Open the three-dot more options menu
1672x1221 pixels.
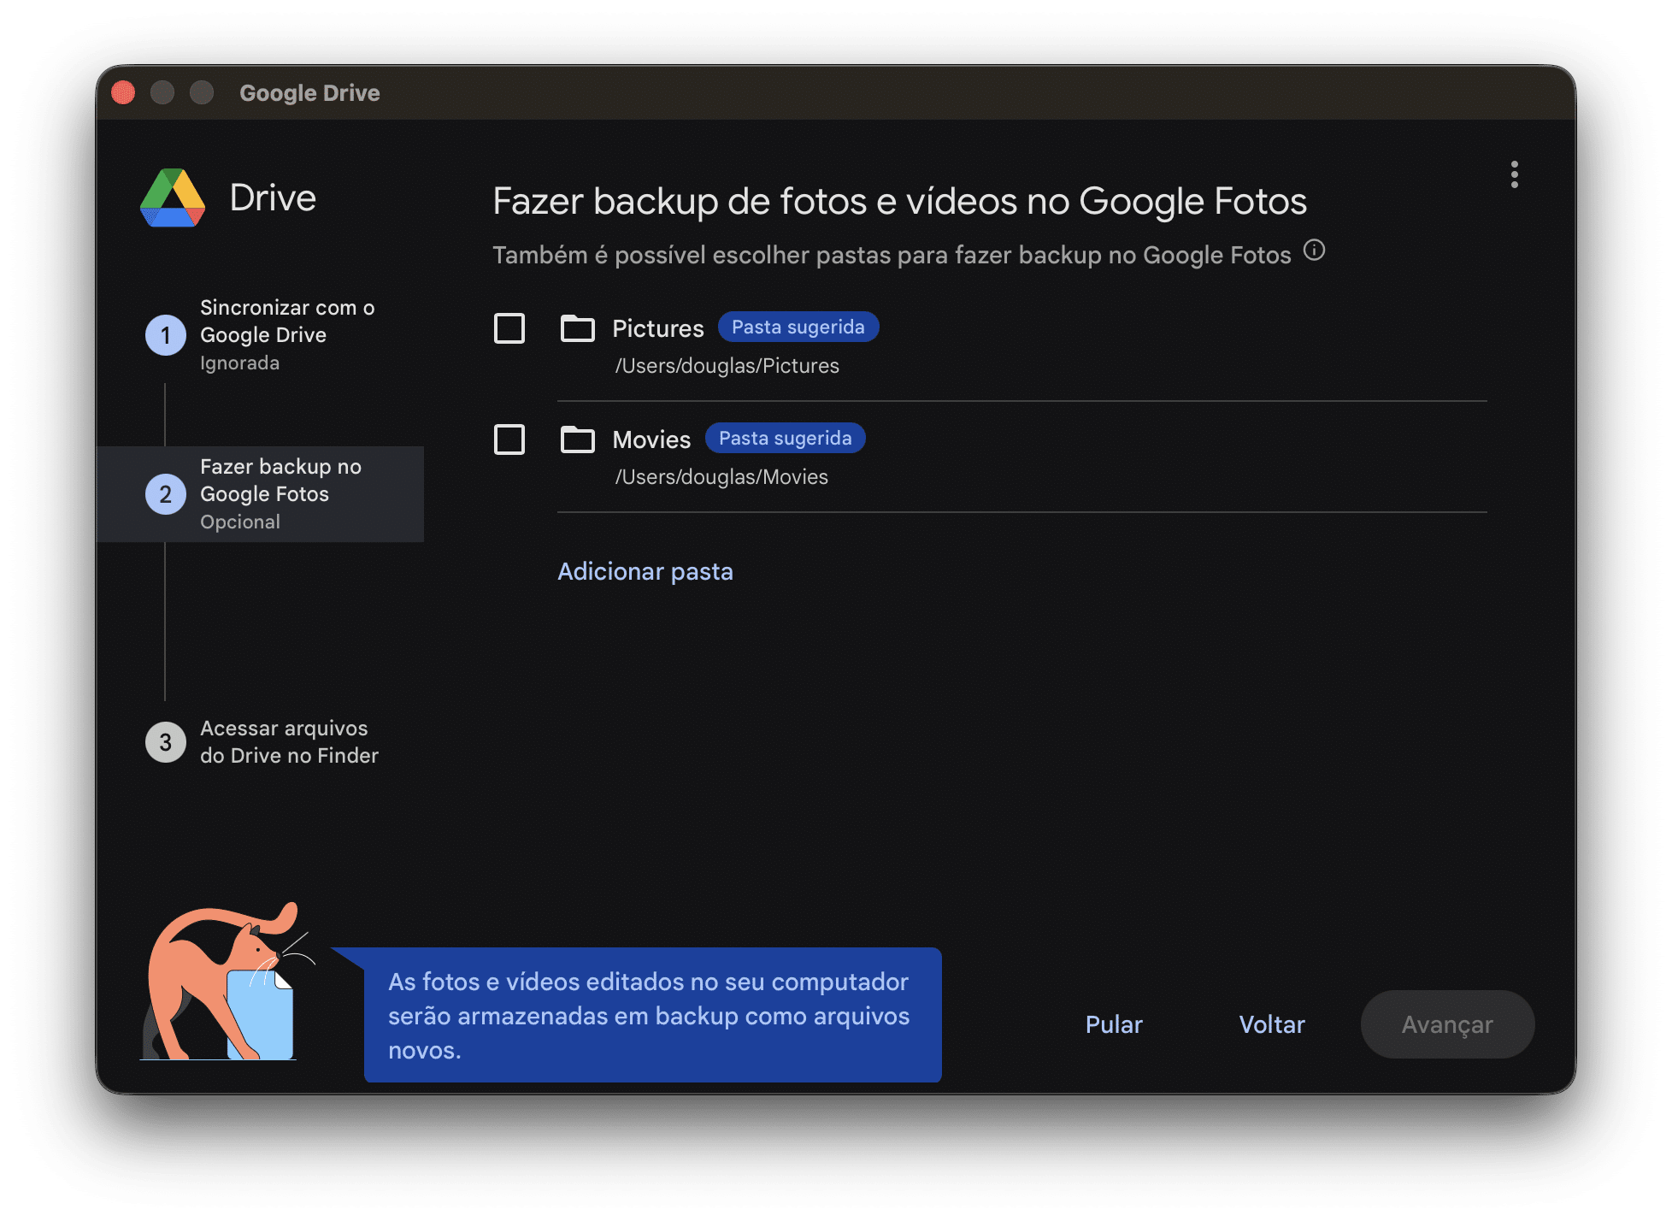[x=1514, y=174]
